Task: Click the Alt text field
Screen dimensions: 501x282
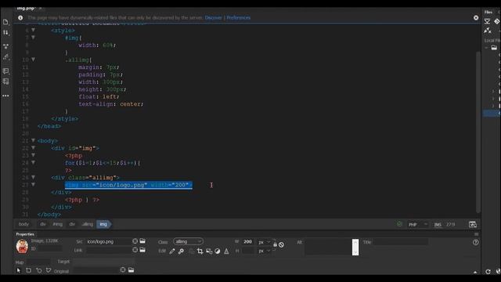Action: [329, 247]
